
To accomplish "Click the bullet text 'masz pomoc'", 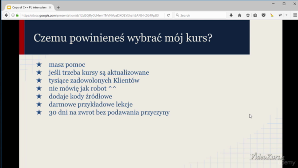I will pos(67,64).
